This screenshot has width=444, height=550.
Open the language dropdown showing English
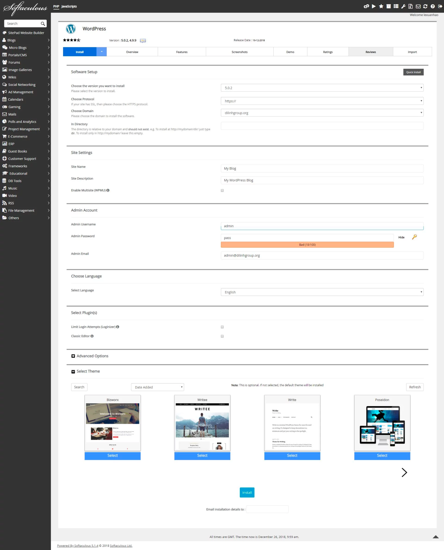322,292
